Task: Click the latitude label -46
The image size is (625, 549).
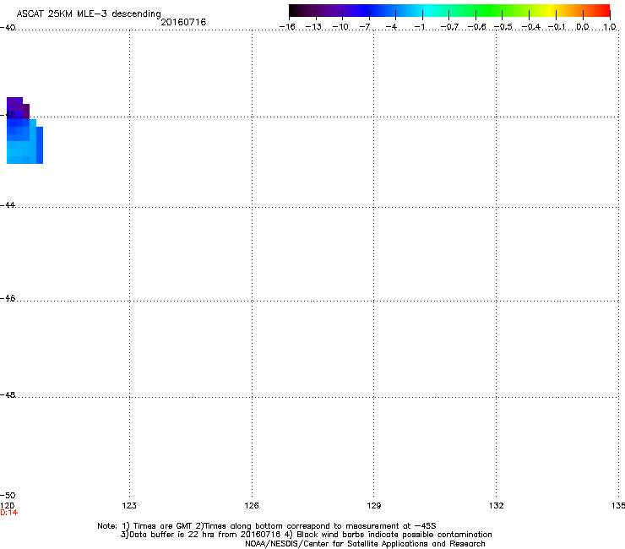Action: coord(8,299)
